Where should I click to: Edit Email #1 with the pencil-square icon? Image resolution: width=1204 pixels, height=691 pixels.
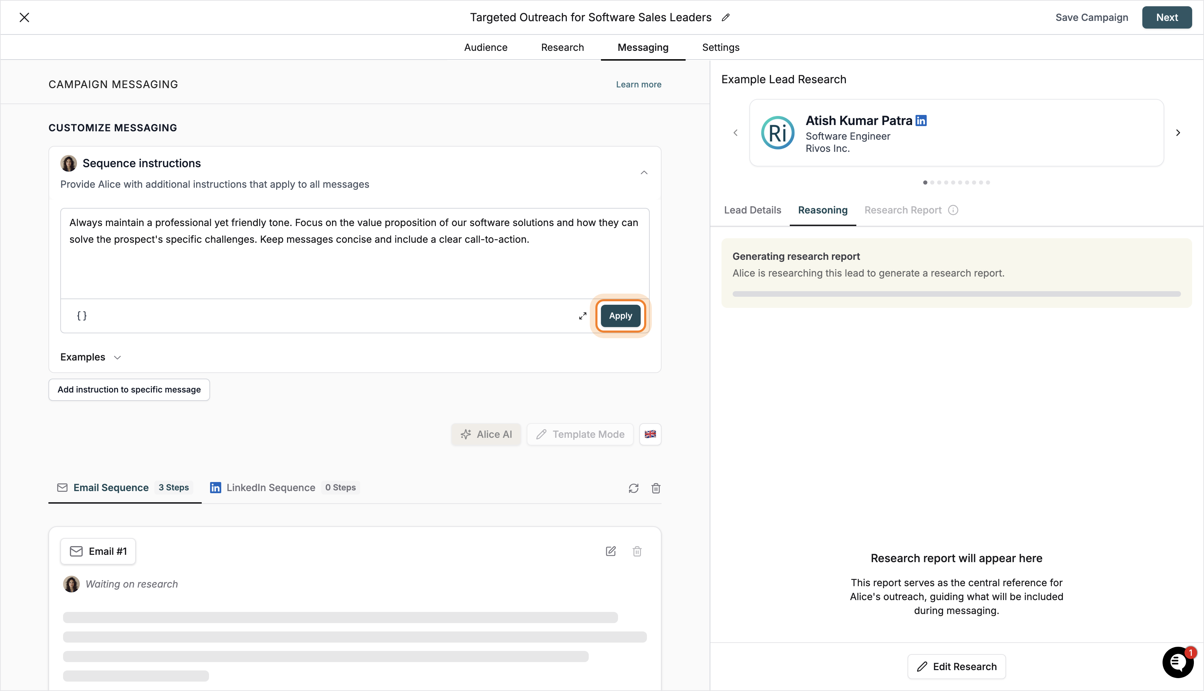(x=610, y=551)
